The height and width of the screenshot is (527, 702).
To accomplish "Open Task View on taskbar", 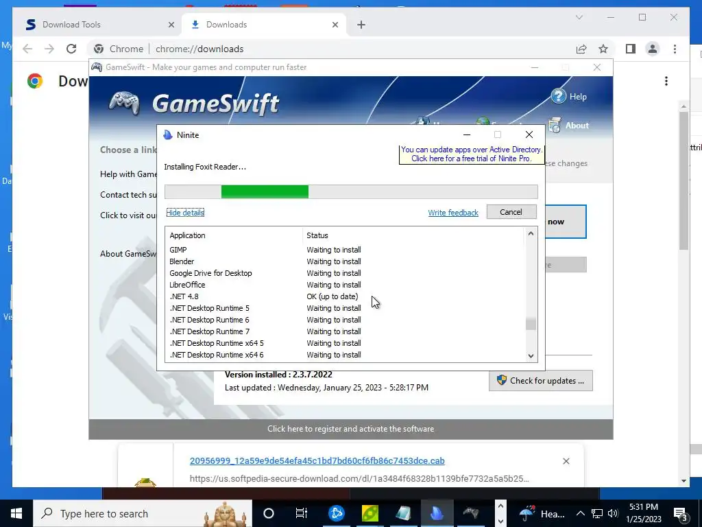I will 302,513.
